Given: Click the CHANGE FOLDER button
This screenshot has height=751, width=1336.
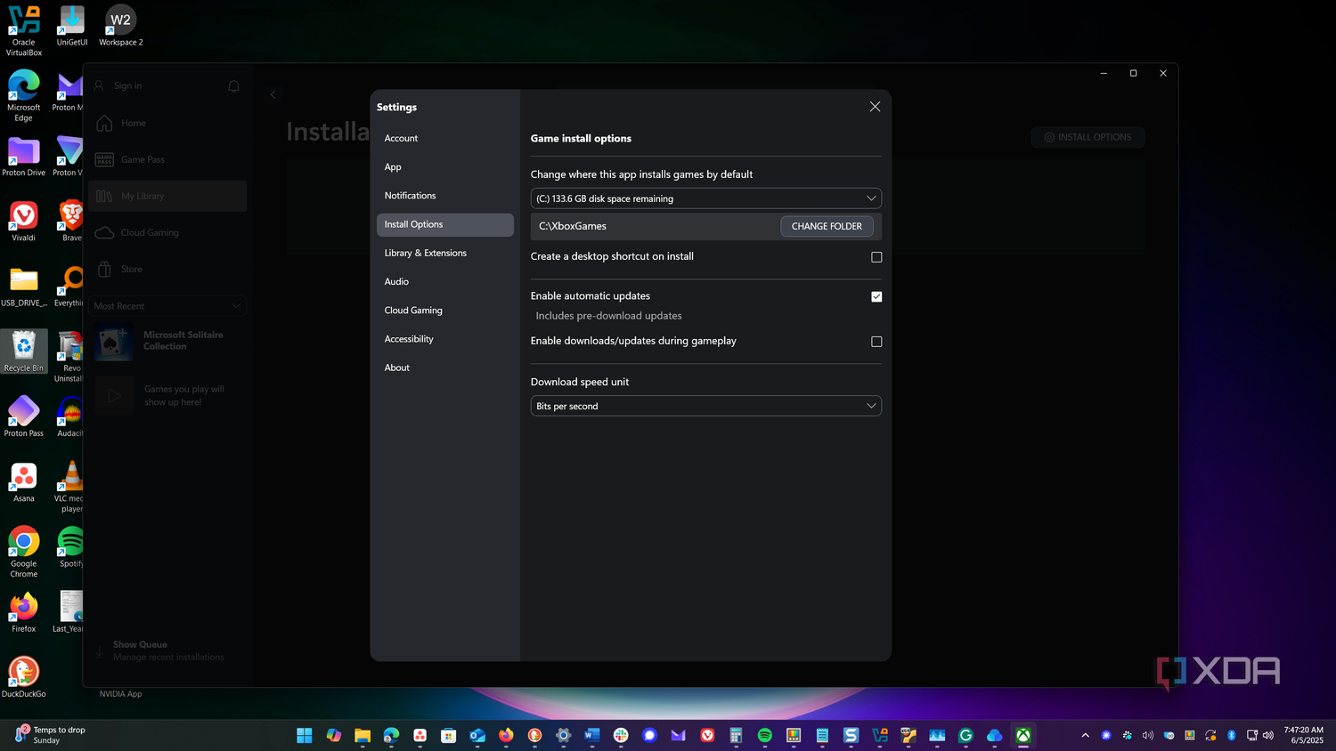Looking at the screenshot, I should (x=827, y=226).
